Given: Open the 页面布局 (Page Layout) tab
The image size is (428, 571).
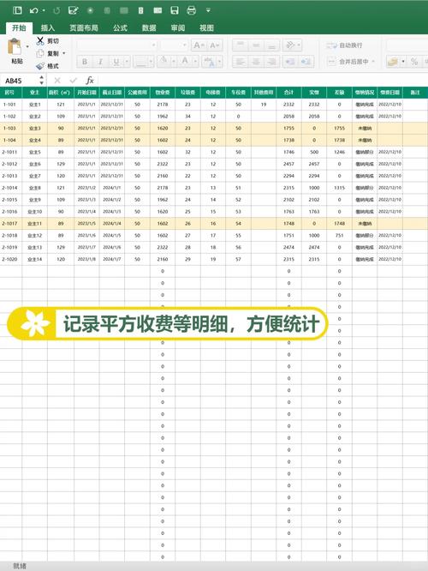Looking at the screenshot, I should (84, 28).
